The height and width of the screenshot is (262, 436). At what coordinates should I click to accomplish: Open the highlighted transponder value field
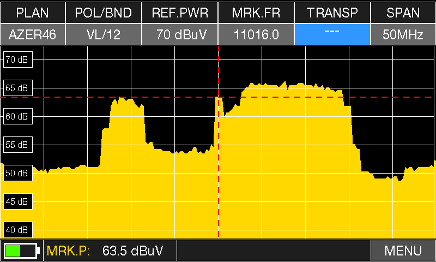[x=332, y=34]
